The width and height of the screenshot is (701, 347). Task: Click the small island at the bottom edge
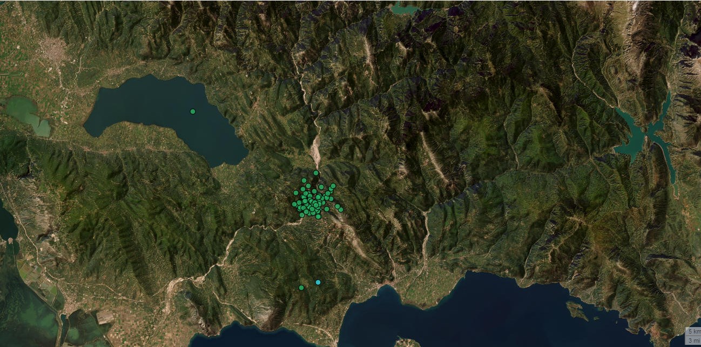pos(406,342)
